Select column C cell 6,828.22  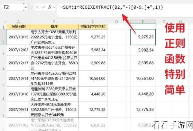point(93,124)
